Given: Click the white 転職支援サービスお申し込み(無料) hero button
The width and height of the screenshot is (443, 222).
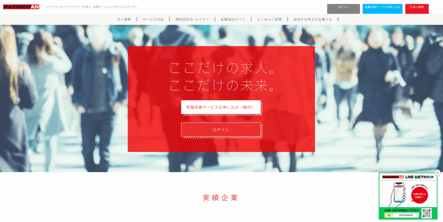Looking at the screenshot, I should (x=221, y=107).
